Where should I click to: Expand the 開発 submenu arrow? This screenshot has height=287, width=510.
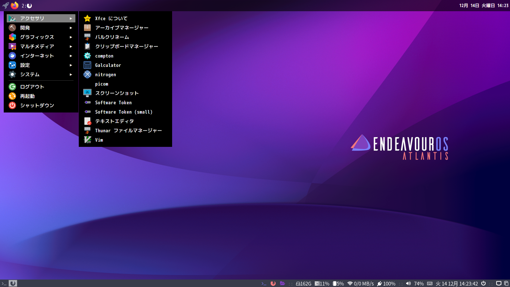point(71,28)
